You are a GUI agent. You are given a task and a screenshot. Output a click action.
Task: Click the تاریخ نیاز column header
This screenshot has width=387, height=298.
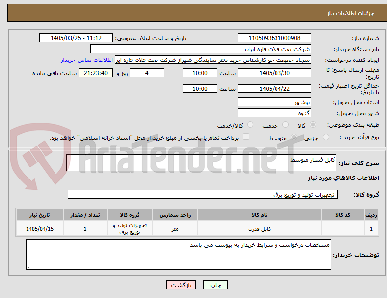click(x=40, y=215)
